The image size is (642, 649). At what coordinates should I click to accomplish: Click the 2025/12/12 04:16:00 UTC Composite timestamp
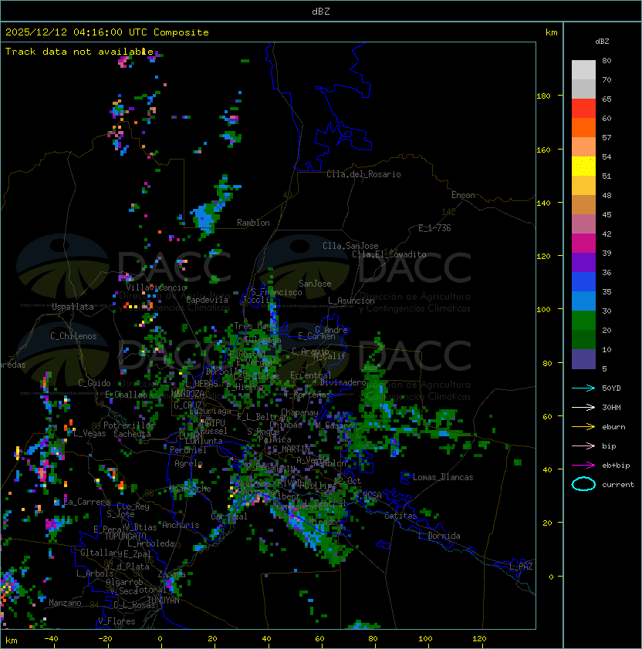tap(107, 32)
